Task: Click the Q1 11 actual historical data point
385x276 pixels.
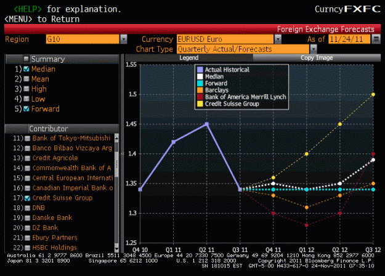Action: tap(173, 142)
